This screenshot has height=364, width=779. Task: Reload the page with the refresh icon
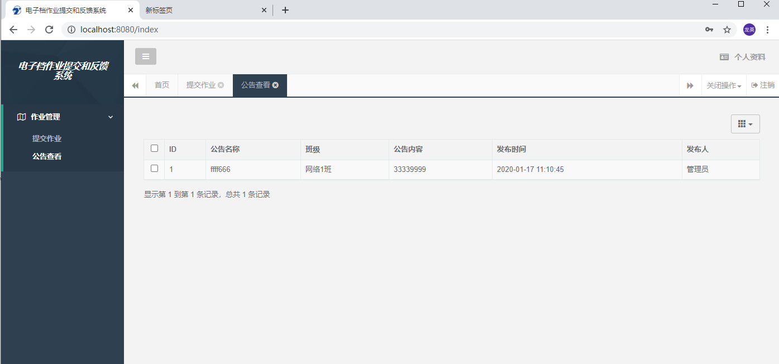[x=49, y=30]
